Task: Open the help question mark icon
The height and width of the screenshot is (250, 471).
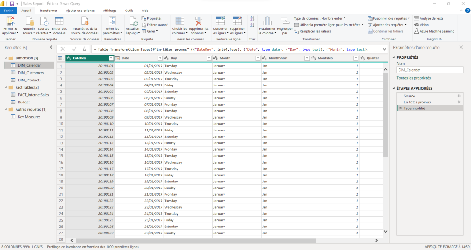Action: pos(467,11)
